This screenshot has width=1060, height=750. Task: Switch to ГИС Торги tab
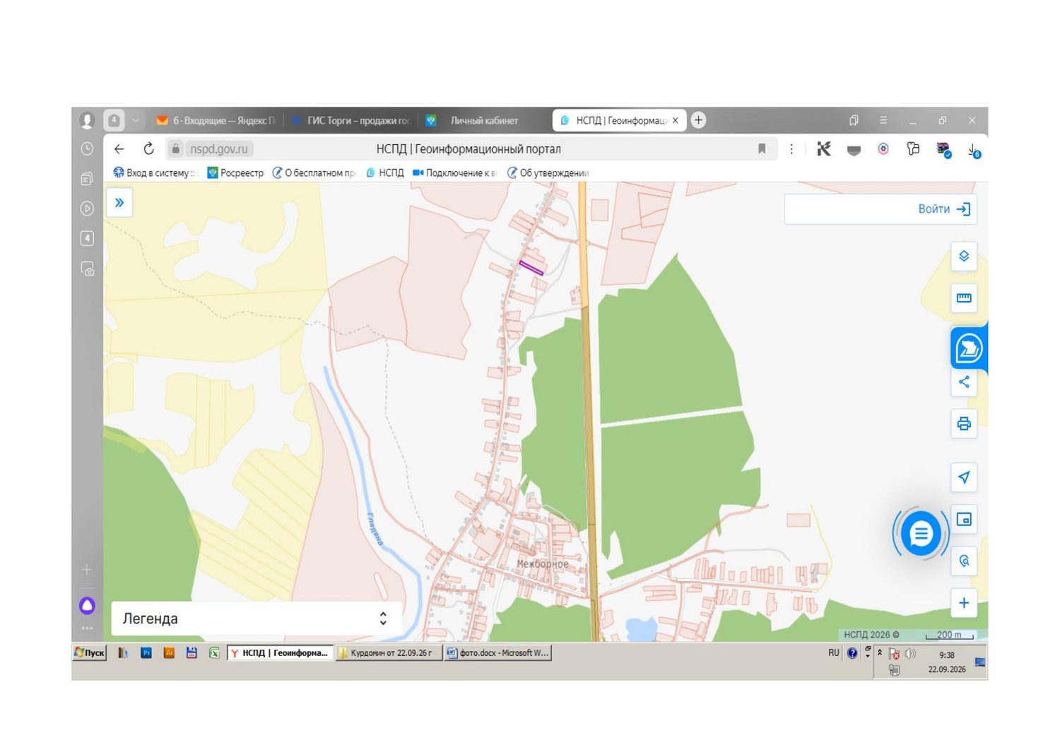point(351,121)
